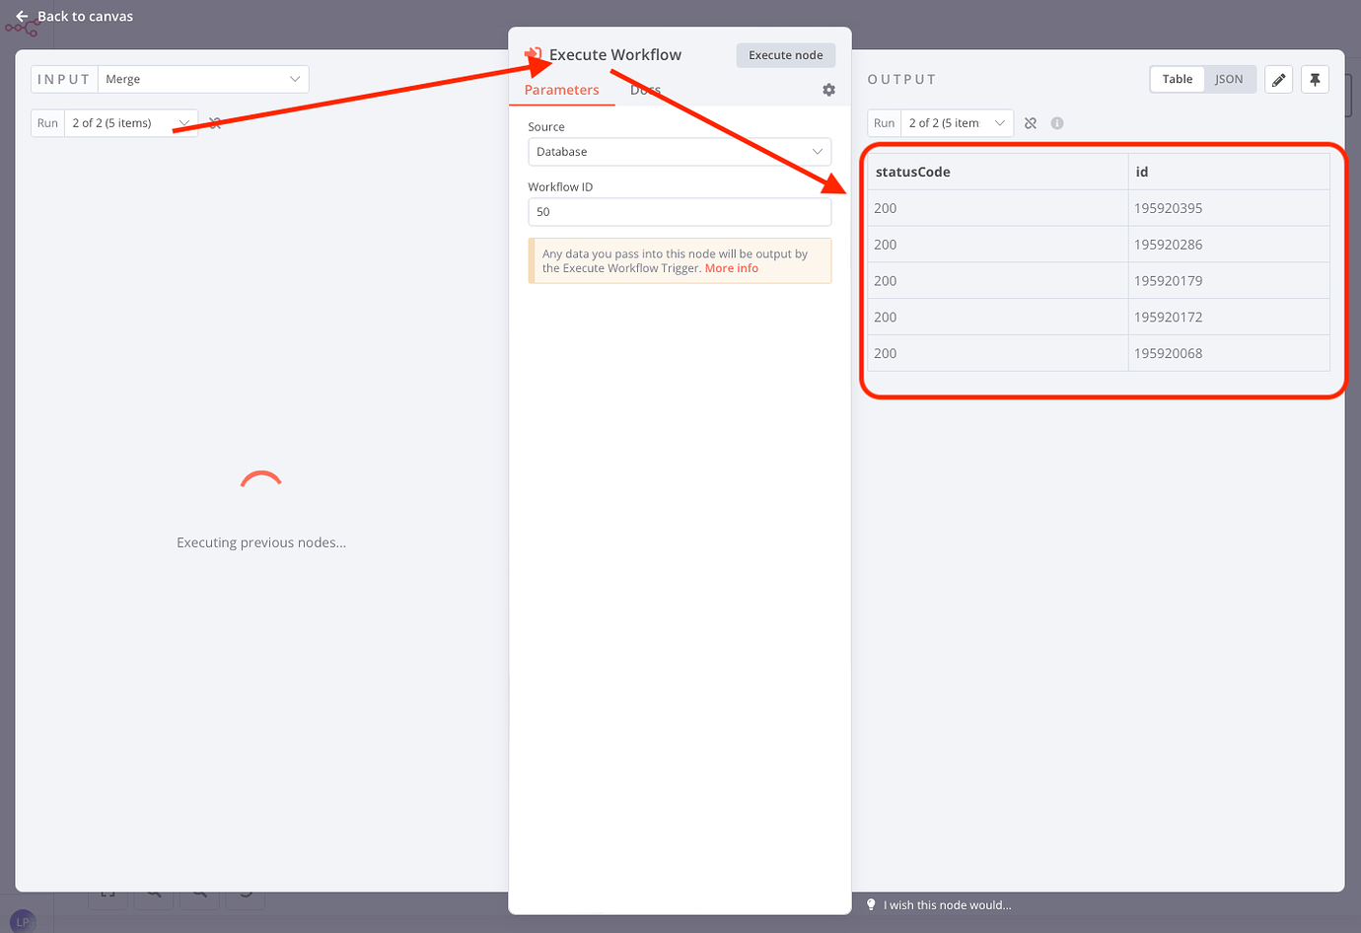
Task: Click the unlink icon next to the input Run selector
Action: (215, 122)
